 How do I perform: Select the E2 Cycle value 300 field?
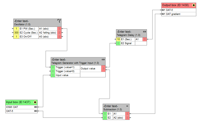[x=16, y=33]
